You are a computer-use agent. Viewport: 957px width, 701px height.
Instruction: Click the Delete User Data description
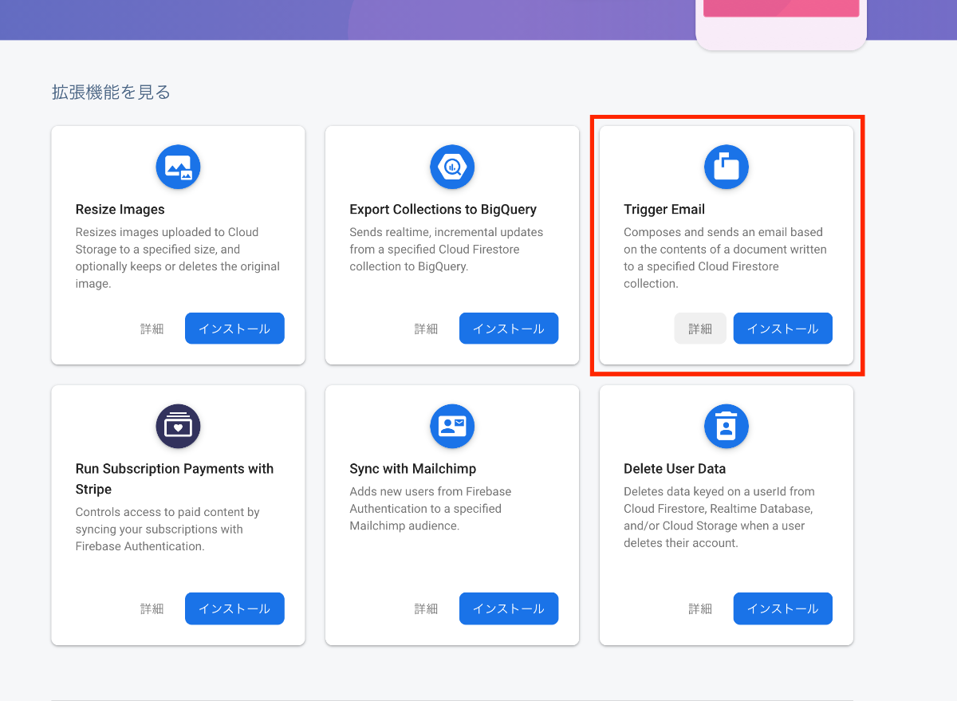718,517
